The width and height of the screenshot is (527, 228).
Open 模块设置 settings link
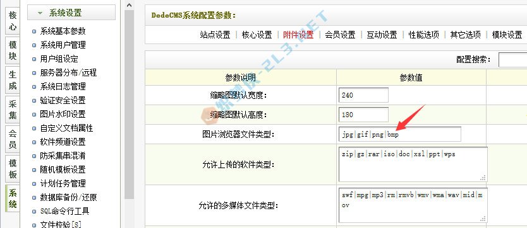tap(507, 35)
